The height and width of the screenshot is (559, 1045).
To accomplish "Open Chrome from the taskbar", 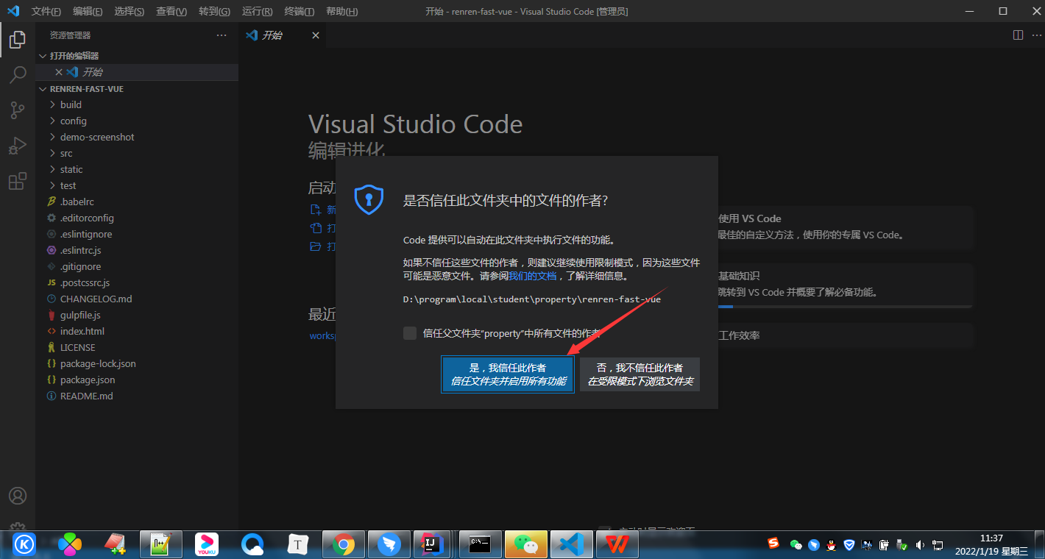I will 344,544.
